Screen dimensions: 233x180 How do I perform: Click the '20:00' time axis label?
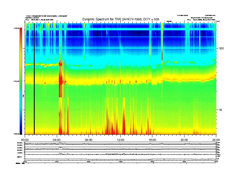coord(184,140)
